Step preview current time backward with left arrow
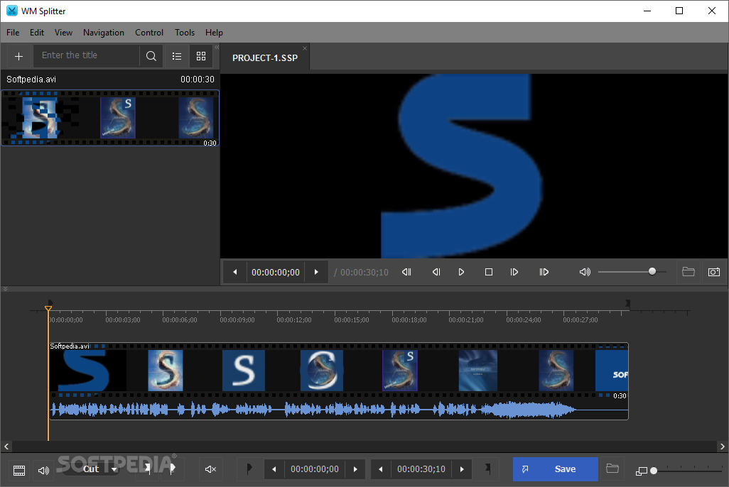 pos(234,273)
